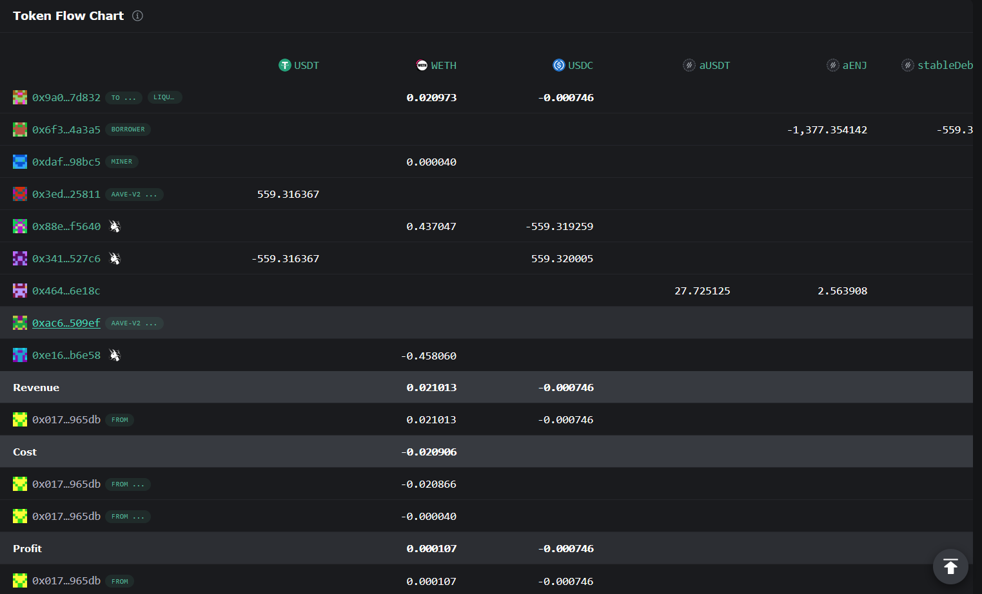Click the spider icon next to 0x88e…f5640
Image resolution: width=982 pixels, height=594 pixels.
pos(115,226)
